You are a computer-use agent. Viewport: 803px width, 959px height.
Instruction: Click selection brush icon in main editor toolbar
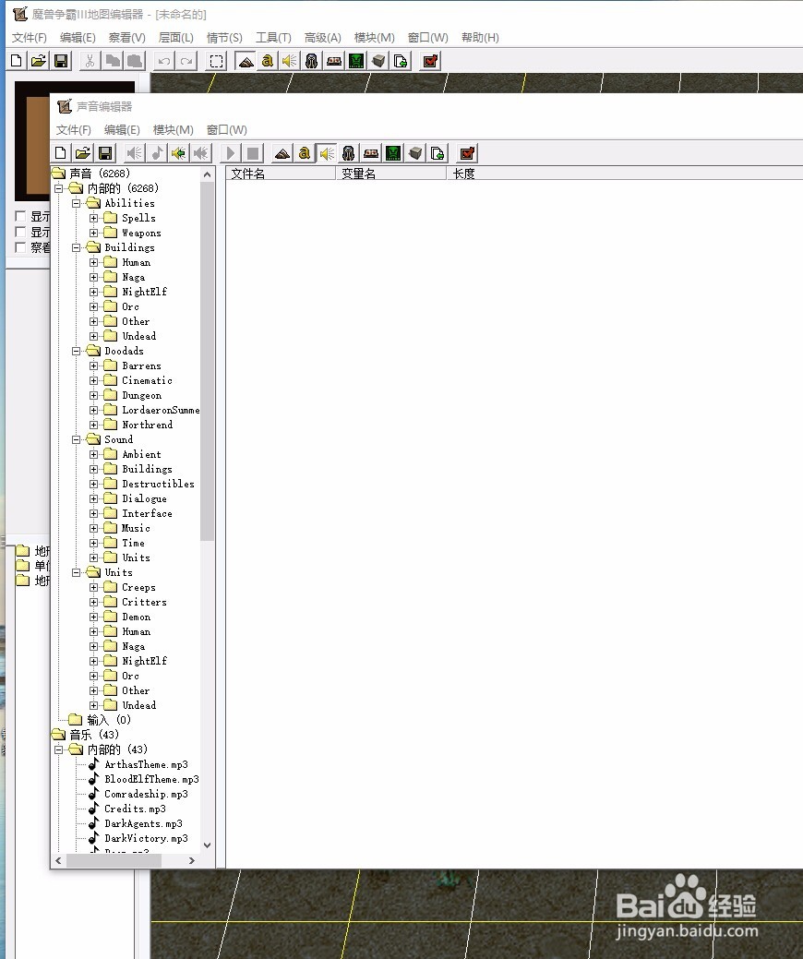click(217, 61)
